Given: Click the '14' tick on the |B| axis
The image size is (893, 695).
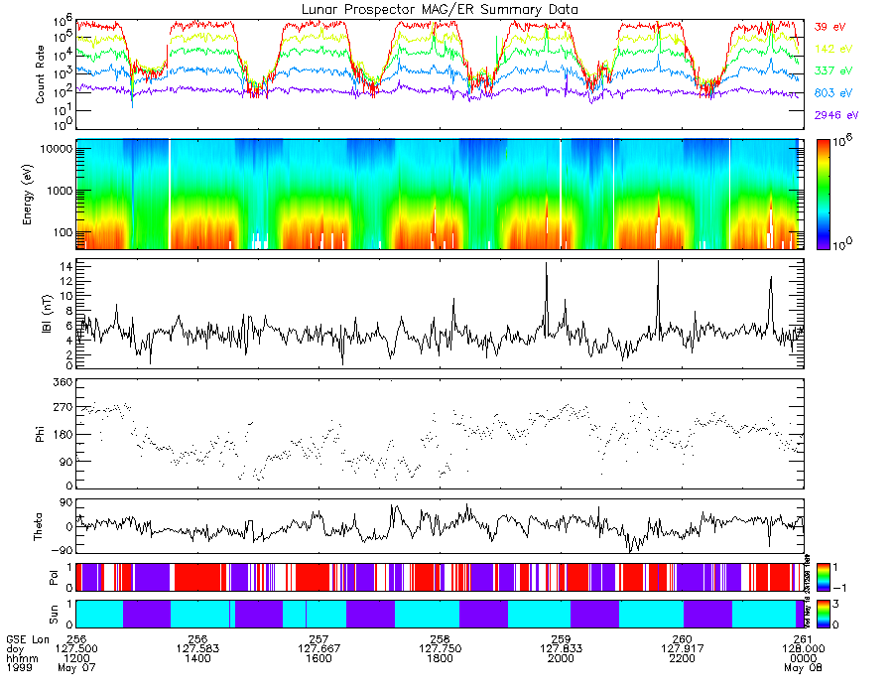Looking at the screenshot, I should 66,267.
